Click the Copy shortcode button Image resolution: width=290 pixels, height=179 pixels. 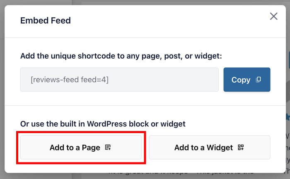pos(247,80)
